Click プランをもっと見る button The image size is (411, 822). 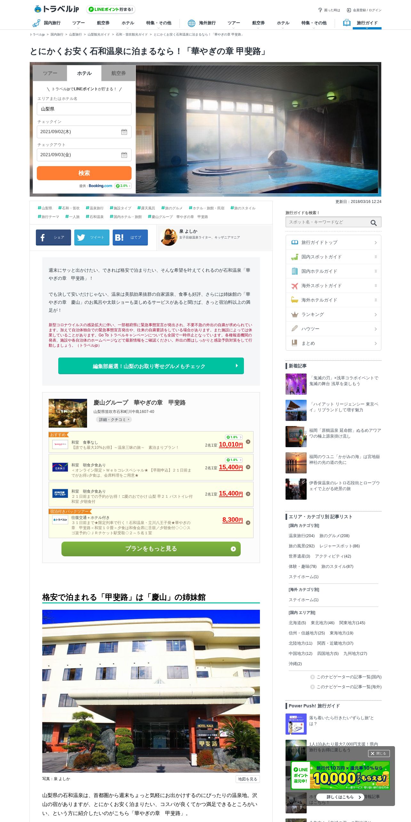tap(151, 549)
